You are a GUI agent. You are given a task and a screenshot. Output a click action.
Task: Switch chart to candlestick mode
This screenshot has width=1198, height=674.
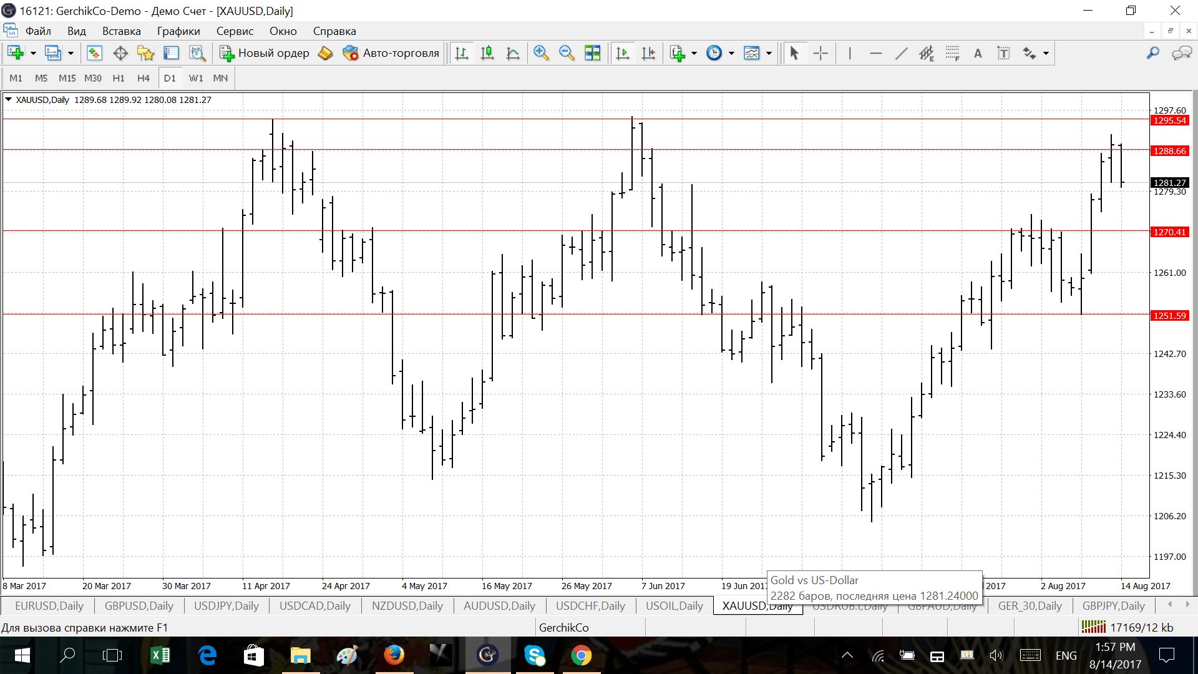coord(487,53)
